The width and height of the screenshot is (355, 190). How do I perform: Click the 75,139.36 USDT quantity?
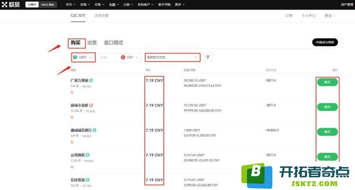195,105
